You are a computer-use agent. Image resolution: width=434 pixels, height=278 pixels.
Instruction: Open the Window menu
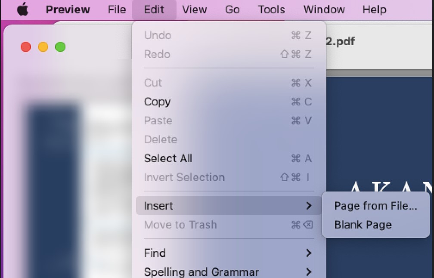pos(324,9)
